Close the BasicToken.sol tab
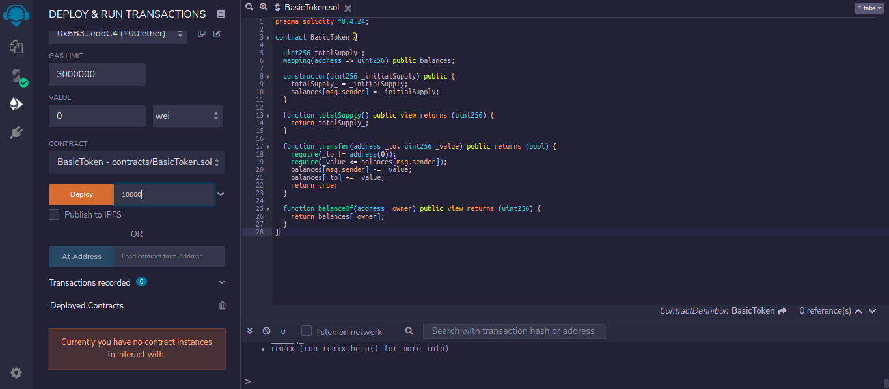The width and height of the screenshot is (889, 389). click(x=348, y=8)
